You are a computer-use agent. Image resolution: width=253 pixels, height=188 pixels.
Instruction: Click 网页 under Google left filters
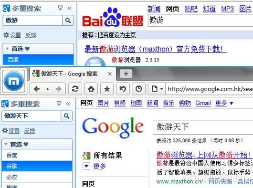coord(88,184)
